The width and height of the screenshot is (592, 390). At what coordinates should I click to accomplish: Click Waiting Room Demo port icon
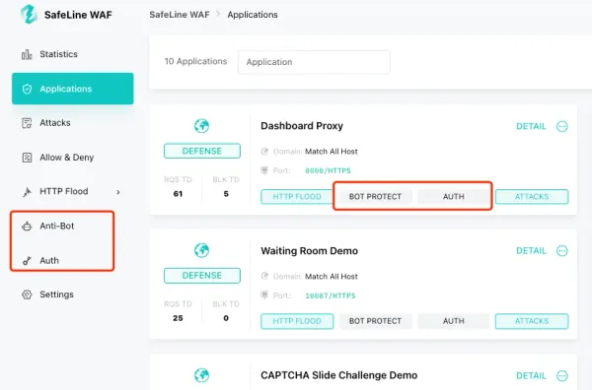(x=264, y=295)
